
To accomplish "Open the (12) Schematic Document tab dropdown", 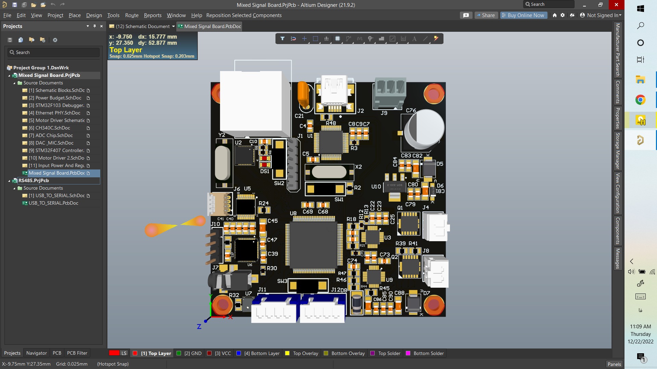I will (x=173, y=26).
